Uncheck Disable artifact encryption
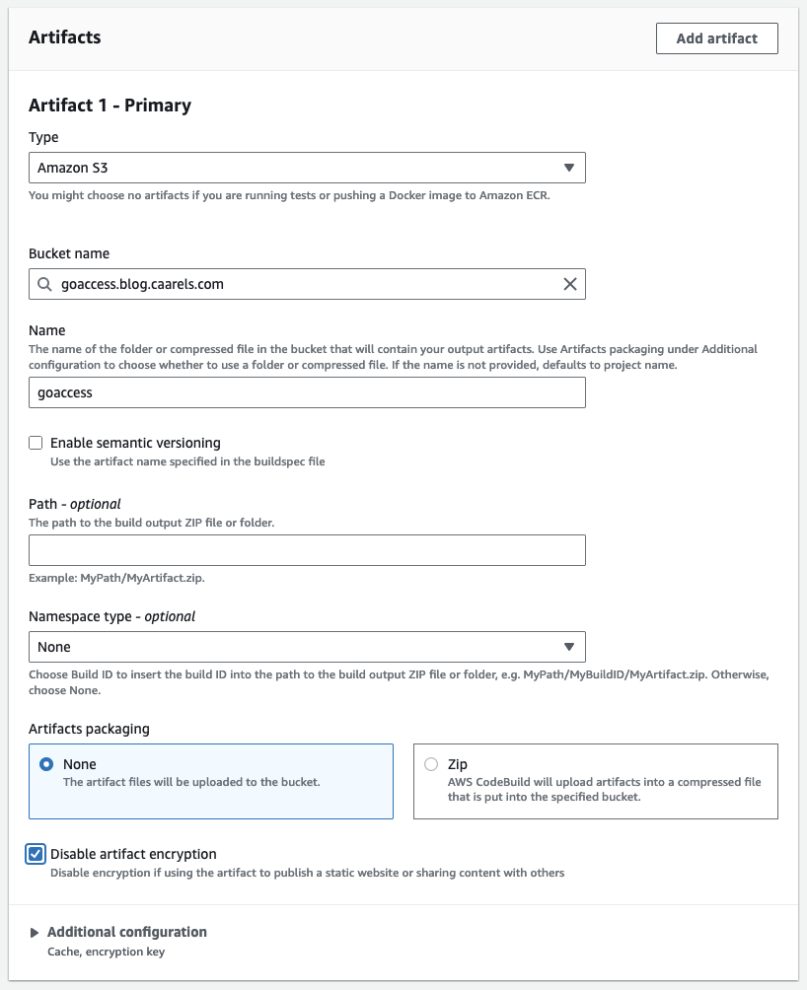The width and height of the screenshot is (807, 990). coord(37,854)
